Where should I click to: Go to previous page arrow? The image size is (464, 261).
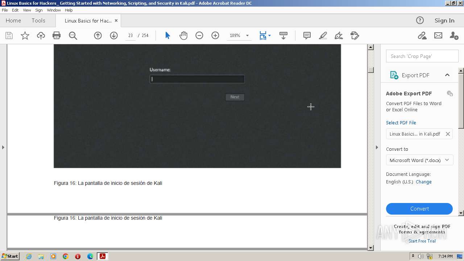click(98, 36)
